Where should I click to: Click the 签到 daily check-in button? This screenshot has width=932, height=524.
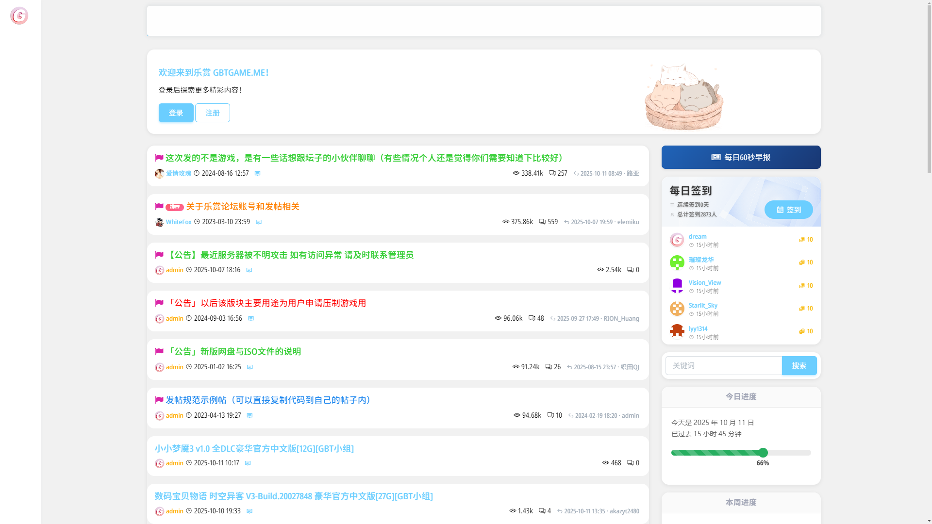coord(788,210)
